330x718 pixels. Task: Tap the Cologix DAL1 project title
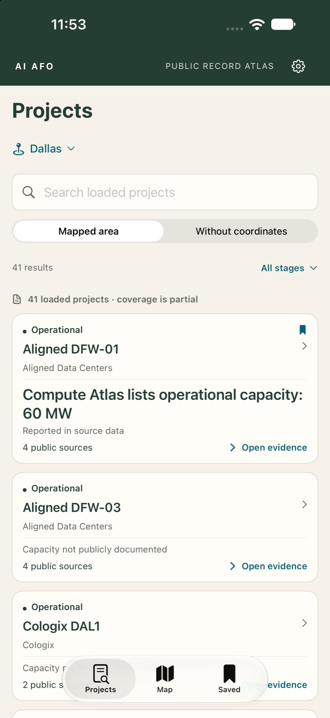click(61, 626)
